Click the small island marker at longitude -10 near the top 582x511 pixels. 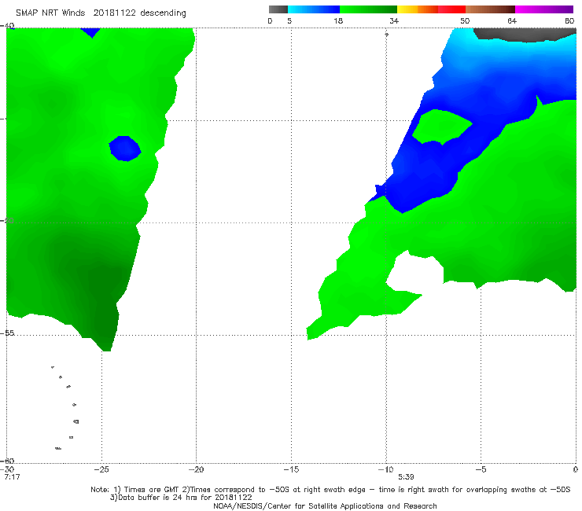tap(386, 35)
